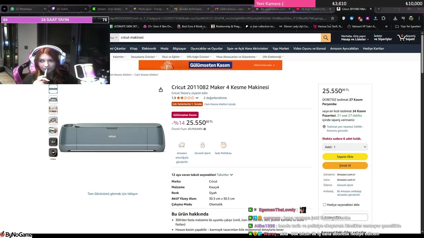The image size is (424, 238).
Task: Click the Gülümseten Kasım banner
Action: [210, 65]
